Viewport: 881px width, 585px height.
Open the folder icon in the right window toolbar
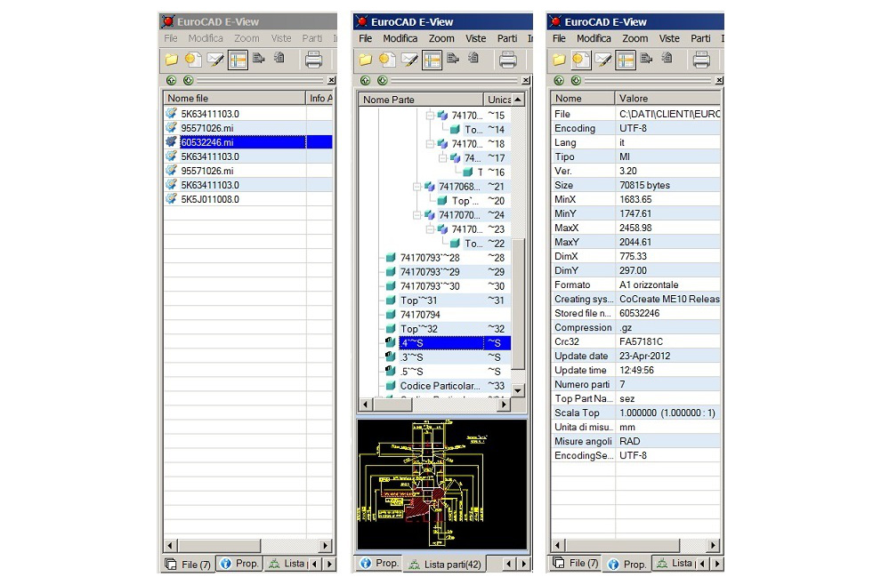click(559, 59)
